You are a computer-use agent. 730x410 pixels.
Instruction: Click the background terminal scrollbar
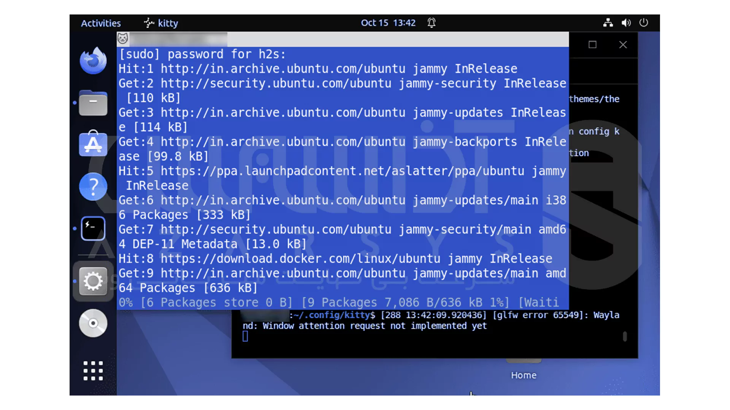625,336
